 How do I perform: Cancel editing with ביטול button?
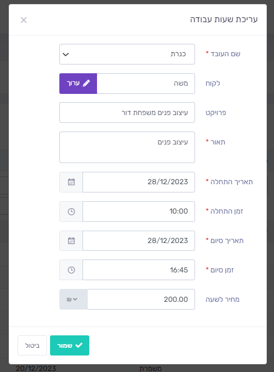33,345
